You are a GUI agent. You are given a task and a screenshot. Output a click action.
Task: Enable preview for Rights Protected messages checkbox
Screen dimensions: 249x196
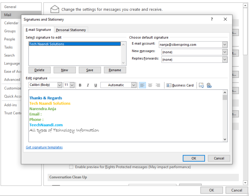[71, 167]
